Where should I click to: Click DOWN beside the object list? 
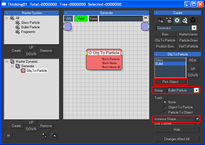193,75
